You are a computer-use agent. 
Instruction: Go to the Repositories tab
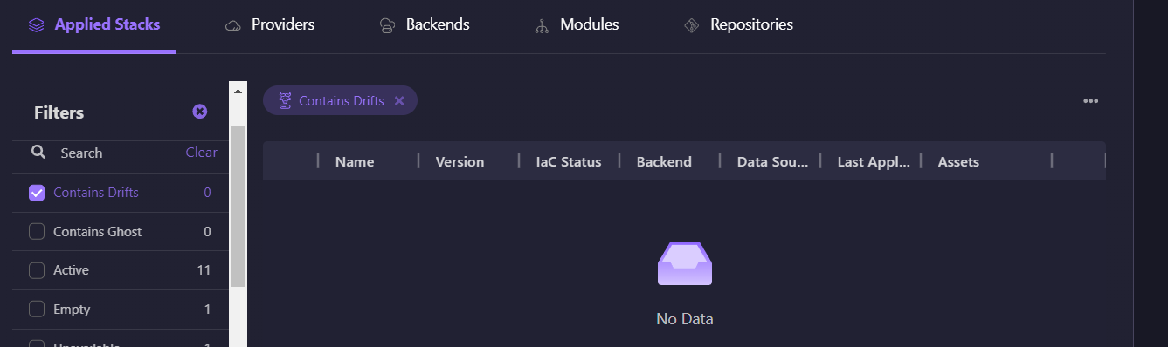point(738,25)
